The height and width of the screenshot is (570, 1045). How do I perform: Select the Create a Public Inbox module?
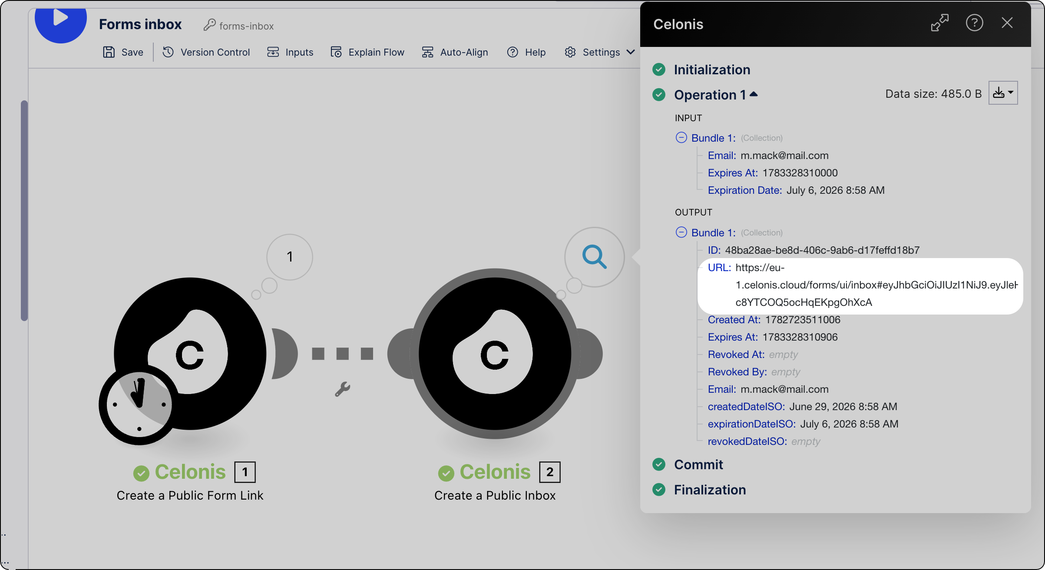[x=495, y=354]
